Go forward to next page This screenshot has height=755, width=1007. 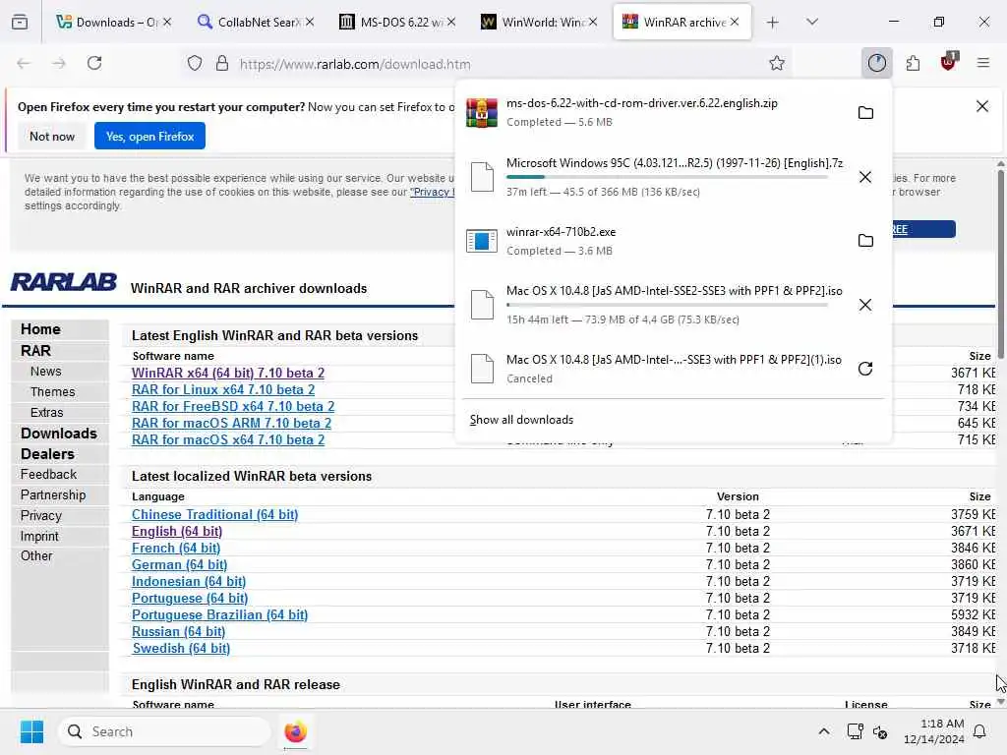[x=59, y=63]
